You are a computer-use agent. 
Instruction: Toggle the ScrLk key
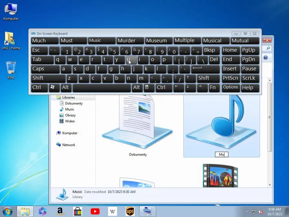click(x=250, y=79)
